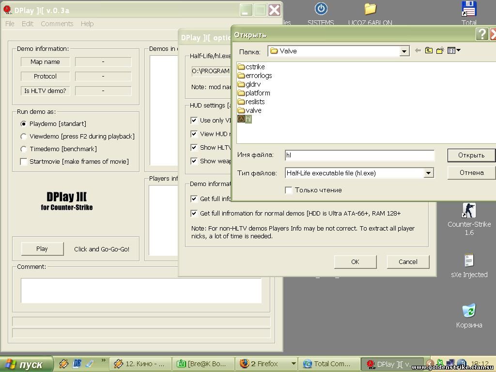The height and width of the screenshot is (372, 496).
Task: Open the view menu icon in Open dialog
Action: (454, 50)
